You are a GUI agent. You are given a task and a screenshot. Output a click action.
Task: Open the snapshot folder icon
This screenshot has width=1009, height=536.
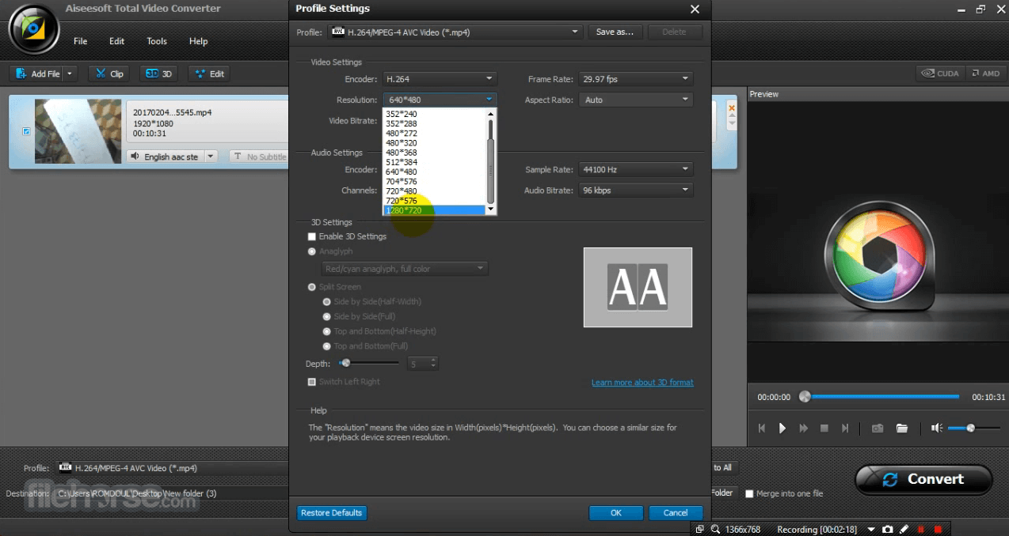[x=901, y=428]
